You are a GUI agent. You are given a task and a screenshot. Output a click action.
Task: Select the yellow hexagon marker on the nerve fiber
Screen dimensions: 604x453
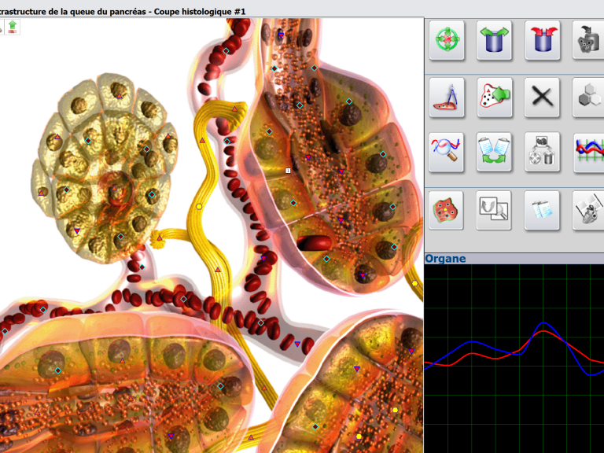[x=199, y=207]
